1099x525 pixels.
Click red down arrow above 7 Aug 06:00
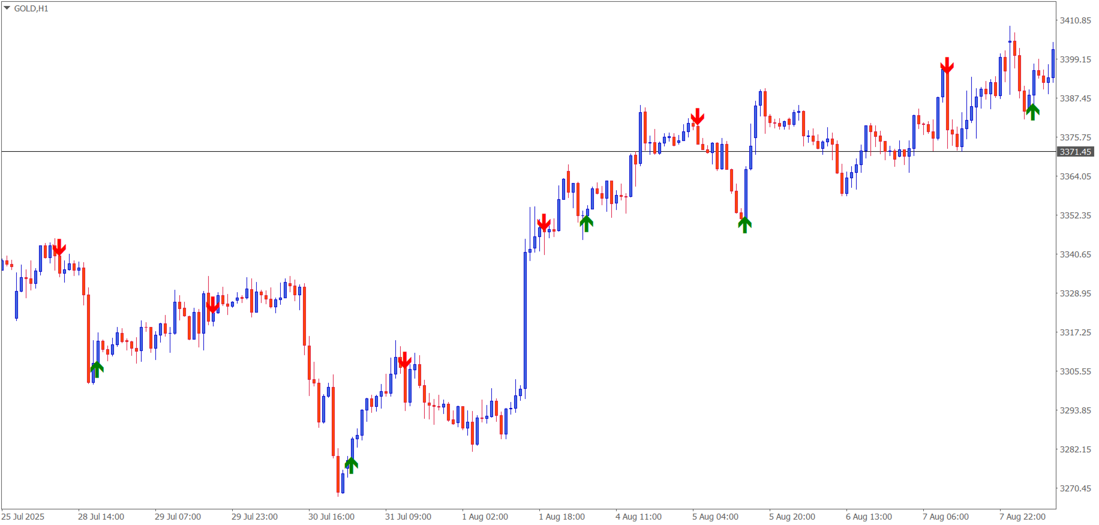coord(947,65)
